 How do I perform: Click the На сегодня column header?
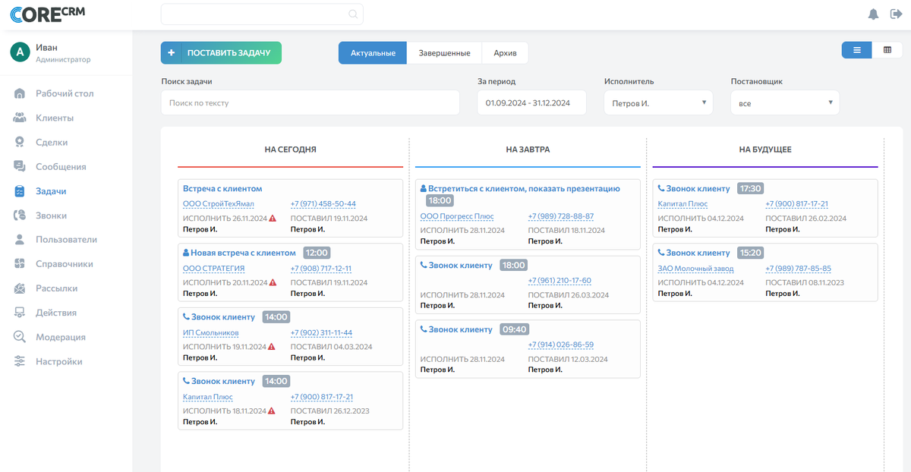tap(291, 149)
